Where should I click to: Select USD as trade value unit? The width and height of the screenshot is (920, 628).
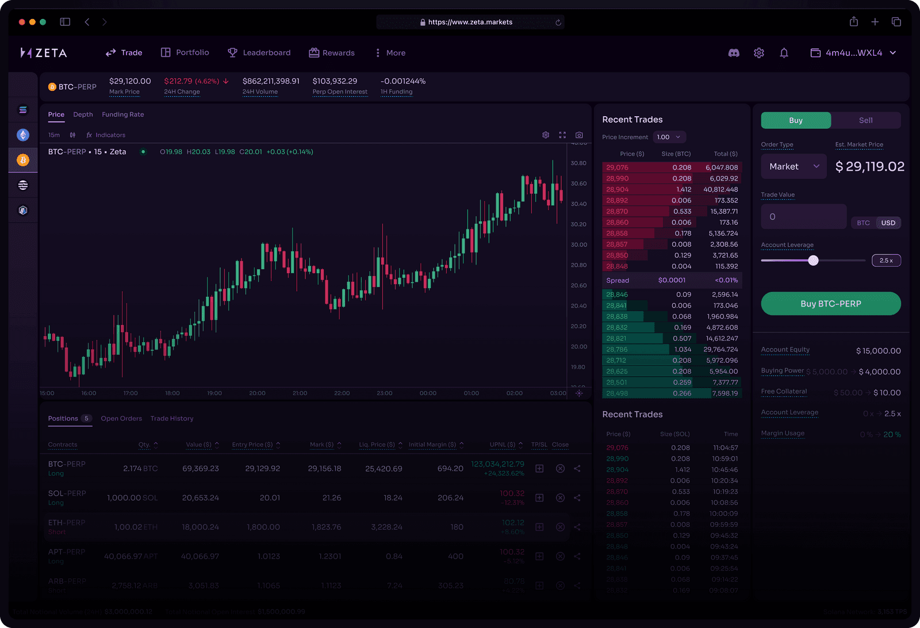pyautogui.click(x=888, y=223)
